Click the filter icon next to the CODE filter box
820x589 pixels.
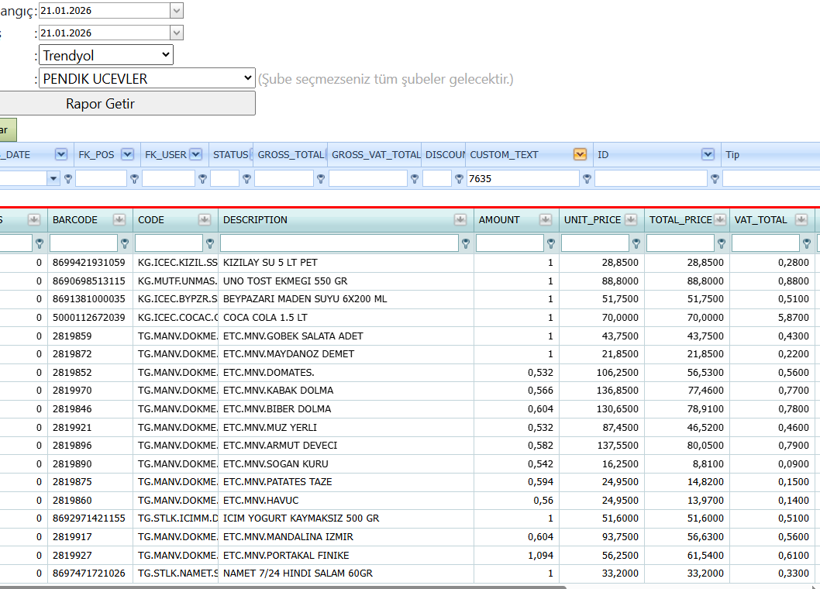pos(210,243)
